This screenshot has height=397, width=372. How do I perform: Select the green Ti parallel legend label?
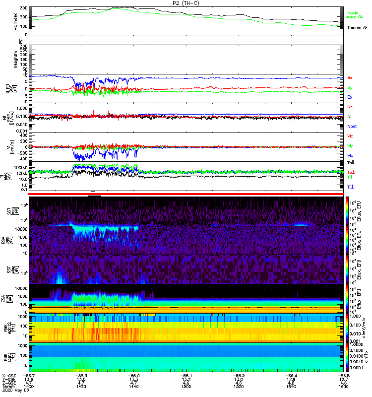click(x=350, y=177)
